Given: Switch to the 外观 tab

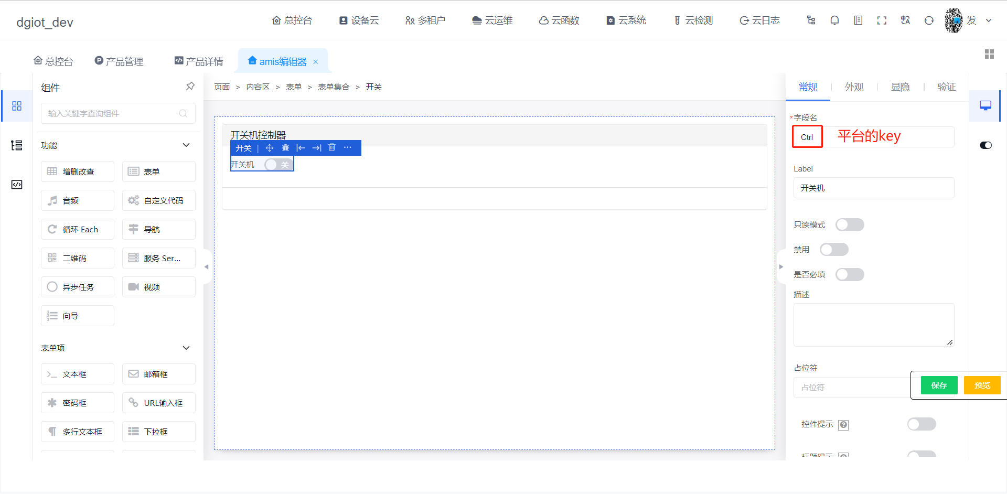Looking at the screenshot, I should click(854, 87).
